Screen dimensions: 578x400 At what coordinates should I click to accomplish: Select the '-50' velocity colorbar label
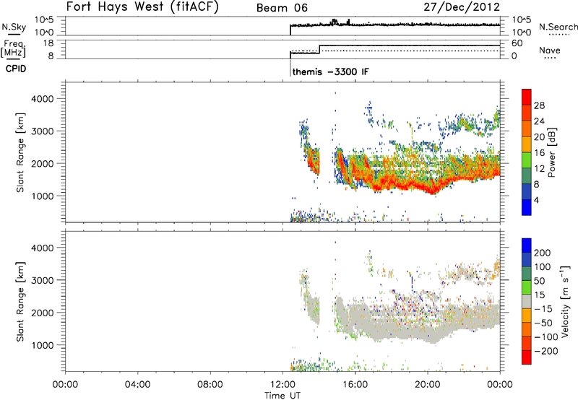coord(543,323)
